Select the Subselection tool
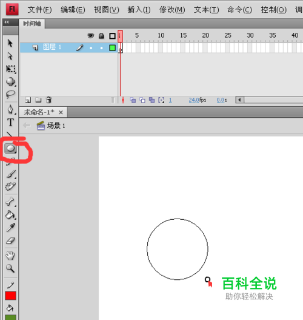303x320 pixels. [x=10, y=56]
